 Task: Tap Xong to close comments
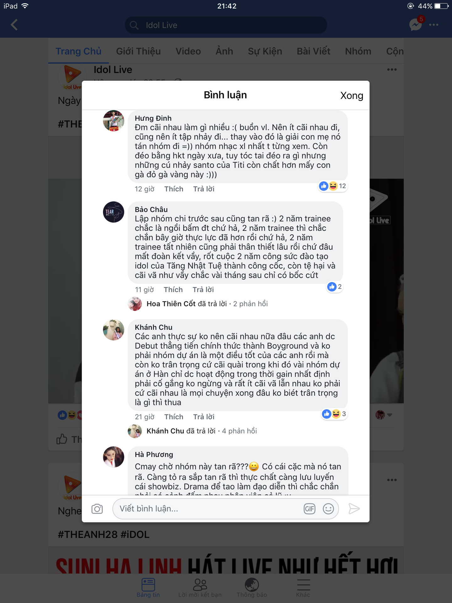[x=352, y=95]
